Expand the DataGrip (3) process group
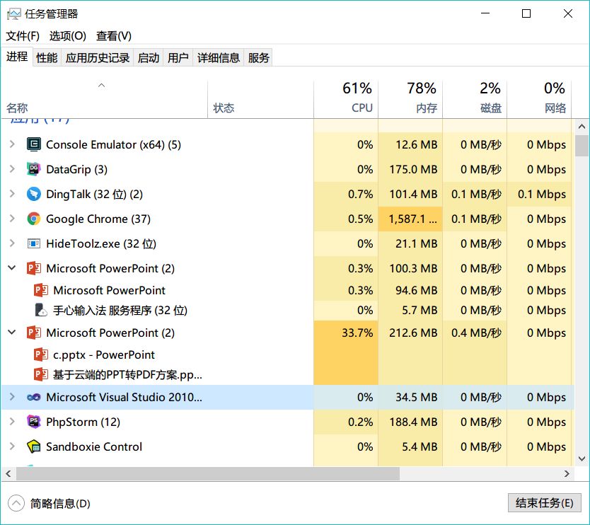Image resolution: width=590 pixels, height=525 pixels. tap(12, 169)
